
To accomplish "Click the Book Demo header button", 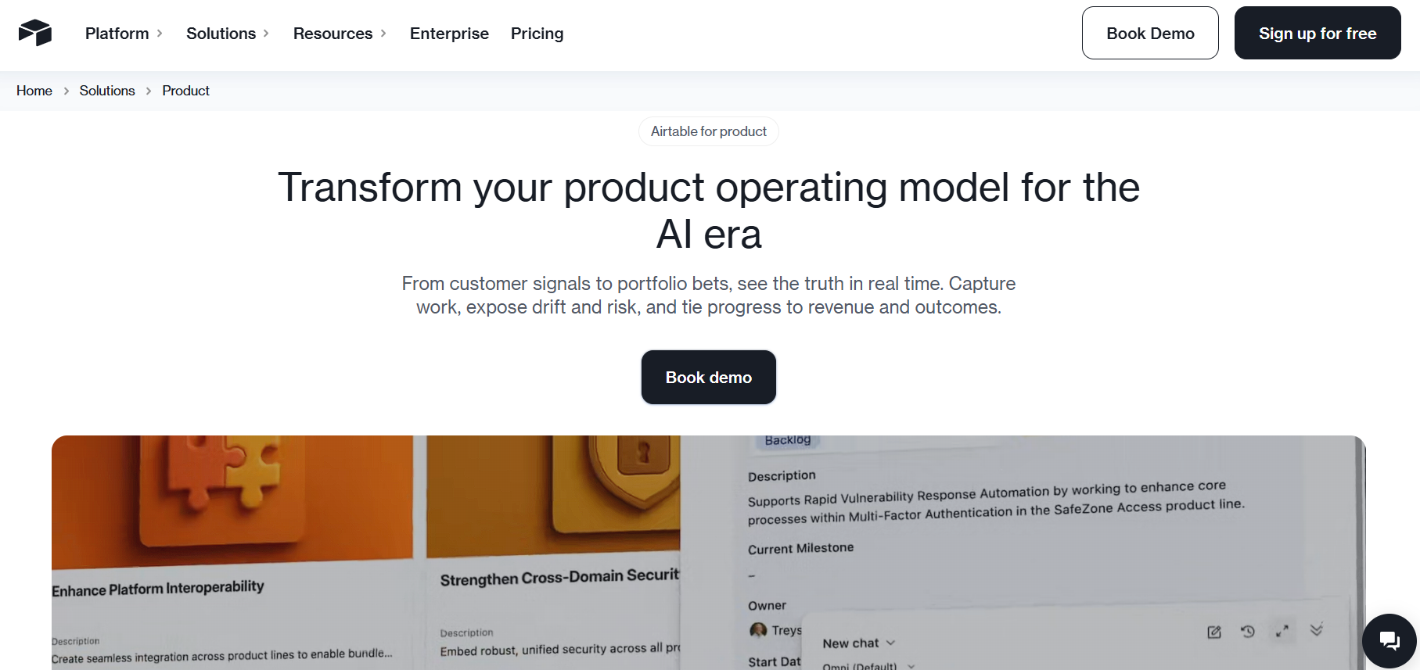I will click(x=1149, y=34).
